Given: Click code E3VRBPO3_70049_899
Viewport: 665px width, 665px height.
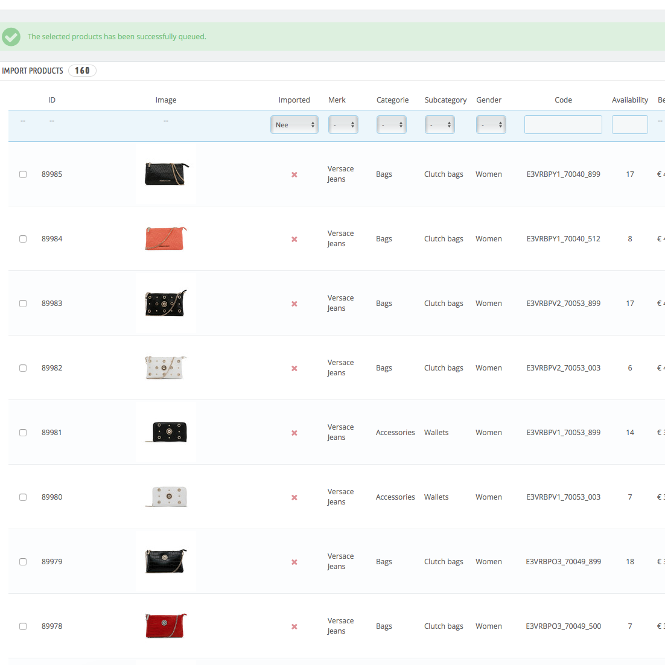Looking at the screenshot, I should click(x=563, y=561).
